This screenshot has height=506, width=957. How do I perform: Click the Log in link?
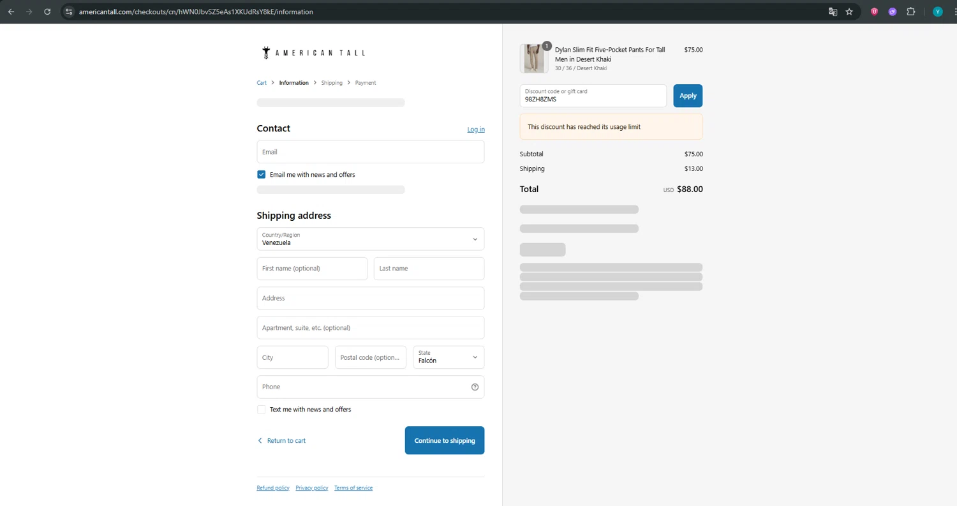476,130
